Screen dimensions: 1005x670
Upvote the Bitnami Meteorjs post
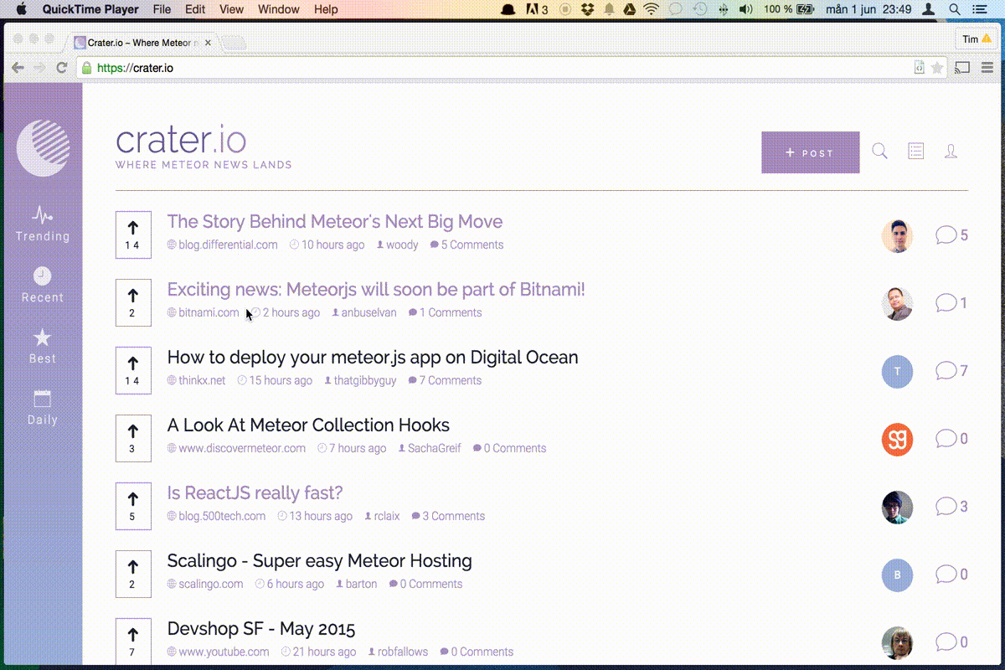[133, 302]
